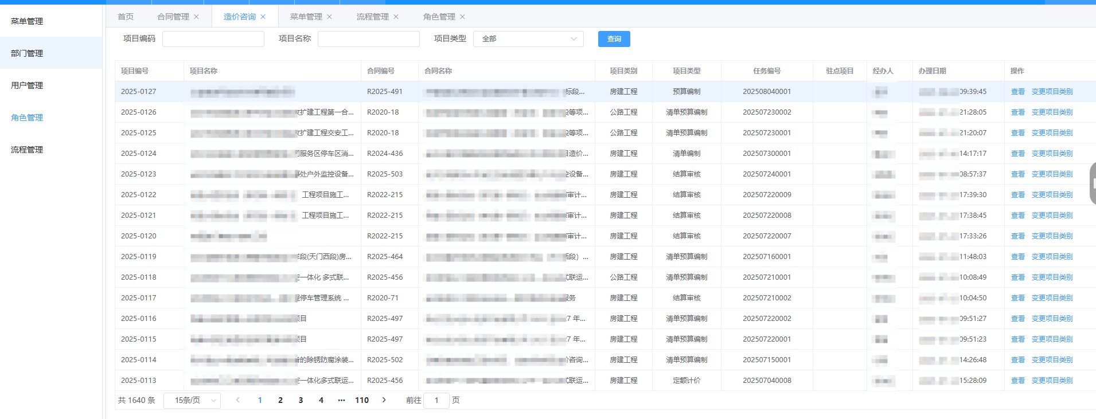Select contract number R2020-71 cell
The width and height of the screenshot is (1096, 419).
(383, 298)
